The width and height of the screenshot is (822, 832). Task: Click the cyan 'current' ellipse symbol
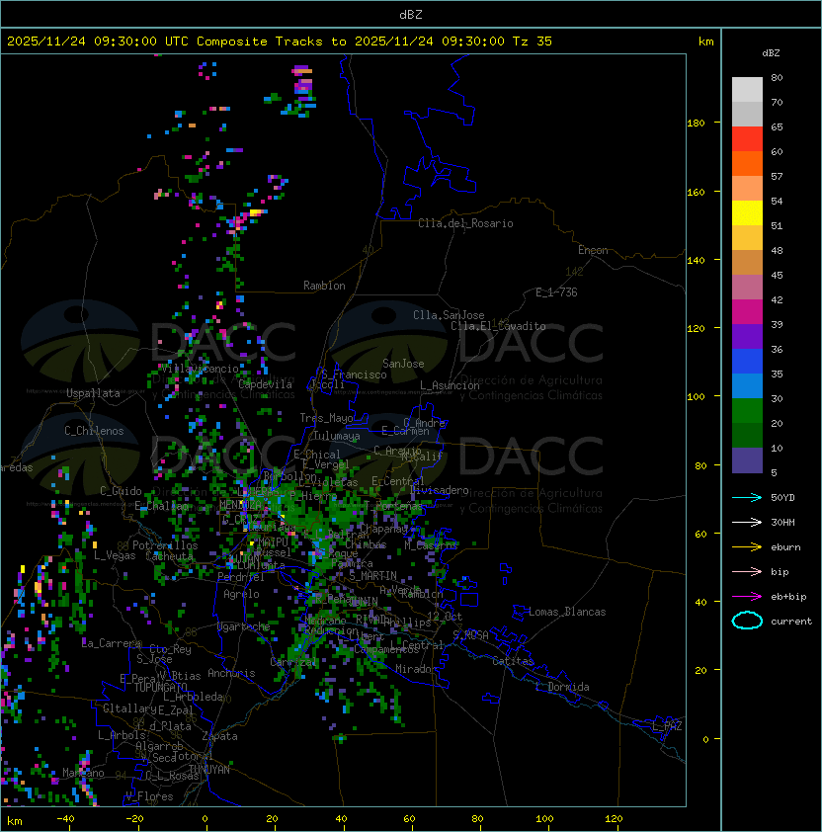(x=747, y=621)
